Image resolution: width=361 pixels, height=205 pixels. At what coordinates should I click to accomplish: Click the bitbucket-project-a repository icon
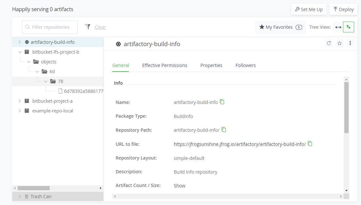[x=27, y=101]
